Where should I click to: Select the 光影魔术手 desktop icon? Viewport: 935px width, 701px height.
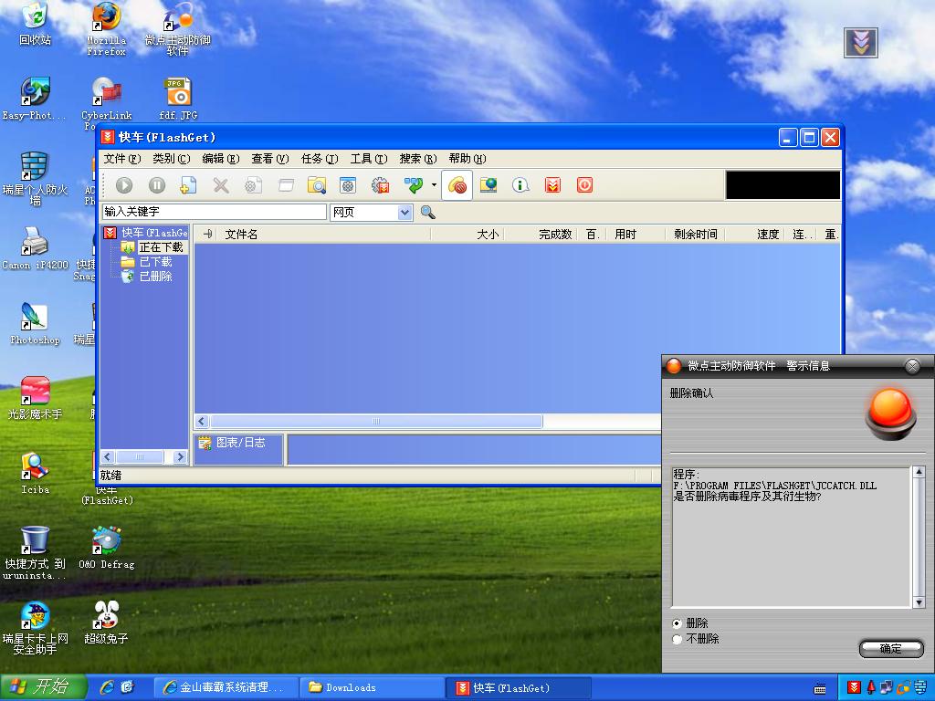coord(35,399)
